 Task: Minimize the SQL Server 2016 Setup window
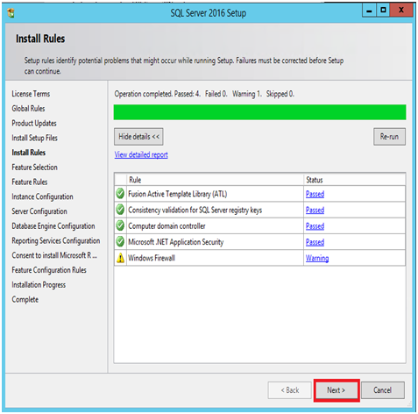click(369, 11)
